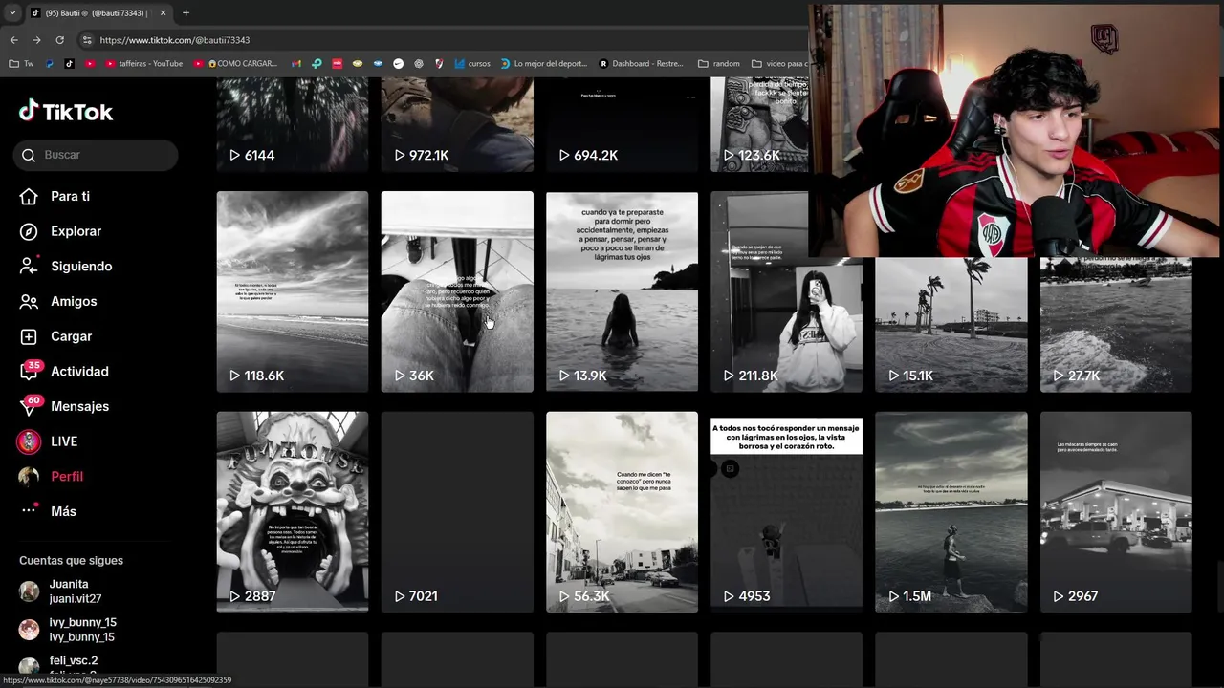Click the Buscar search field
The height and width of the screenshot is (688, 1224).
pyautogui.click(x=96, y=155)
